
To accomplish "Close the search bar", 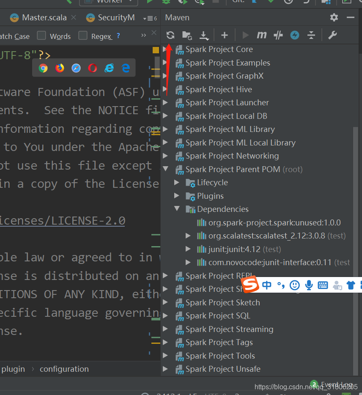I will [154, 33].
